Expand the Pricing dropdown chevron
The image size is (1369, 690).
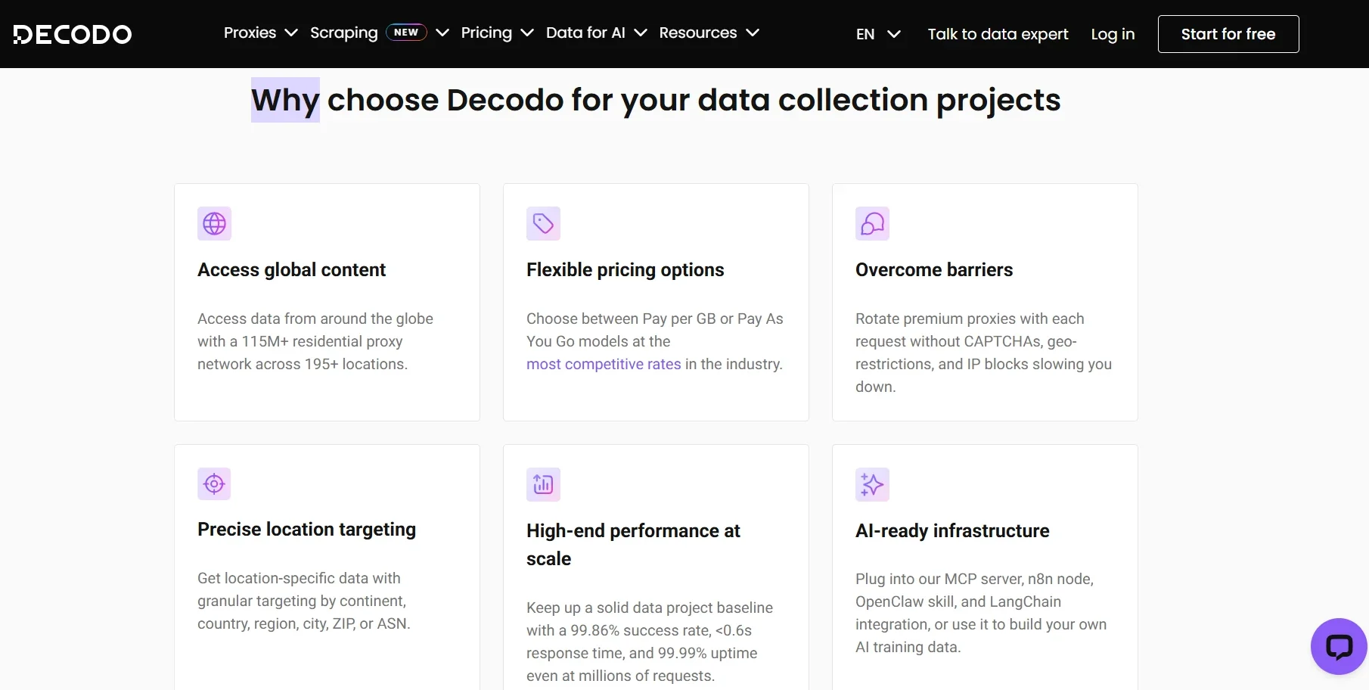pos(528,33)
